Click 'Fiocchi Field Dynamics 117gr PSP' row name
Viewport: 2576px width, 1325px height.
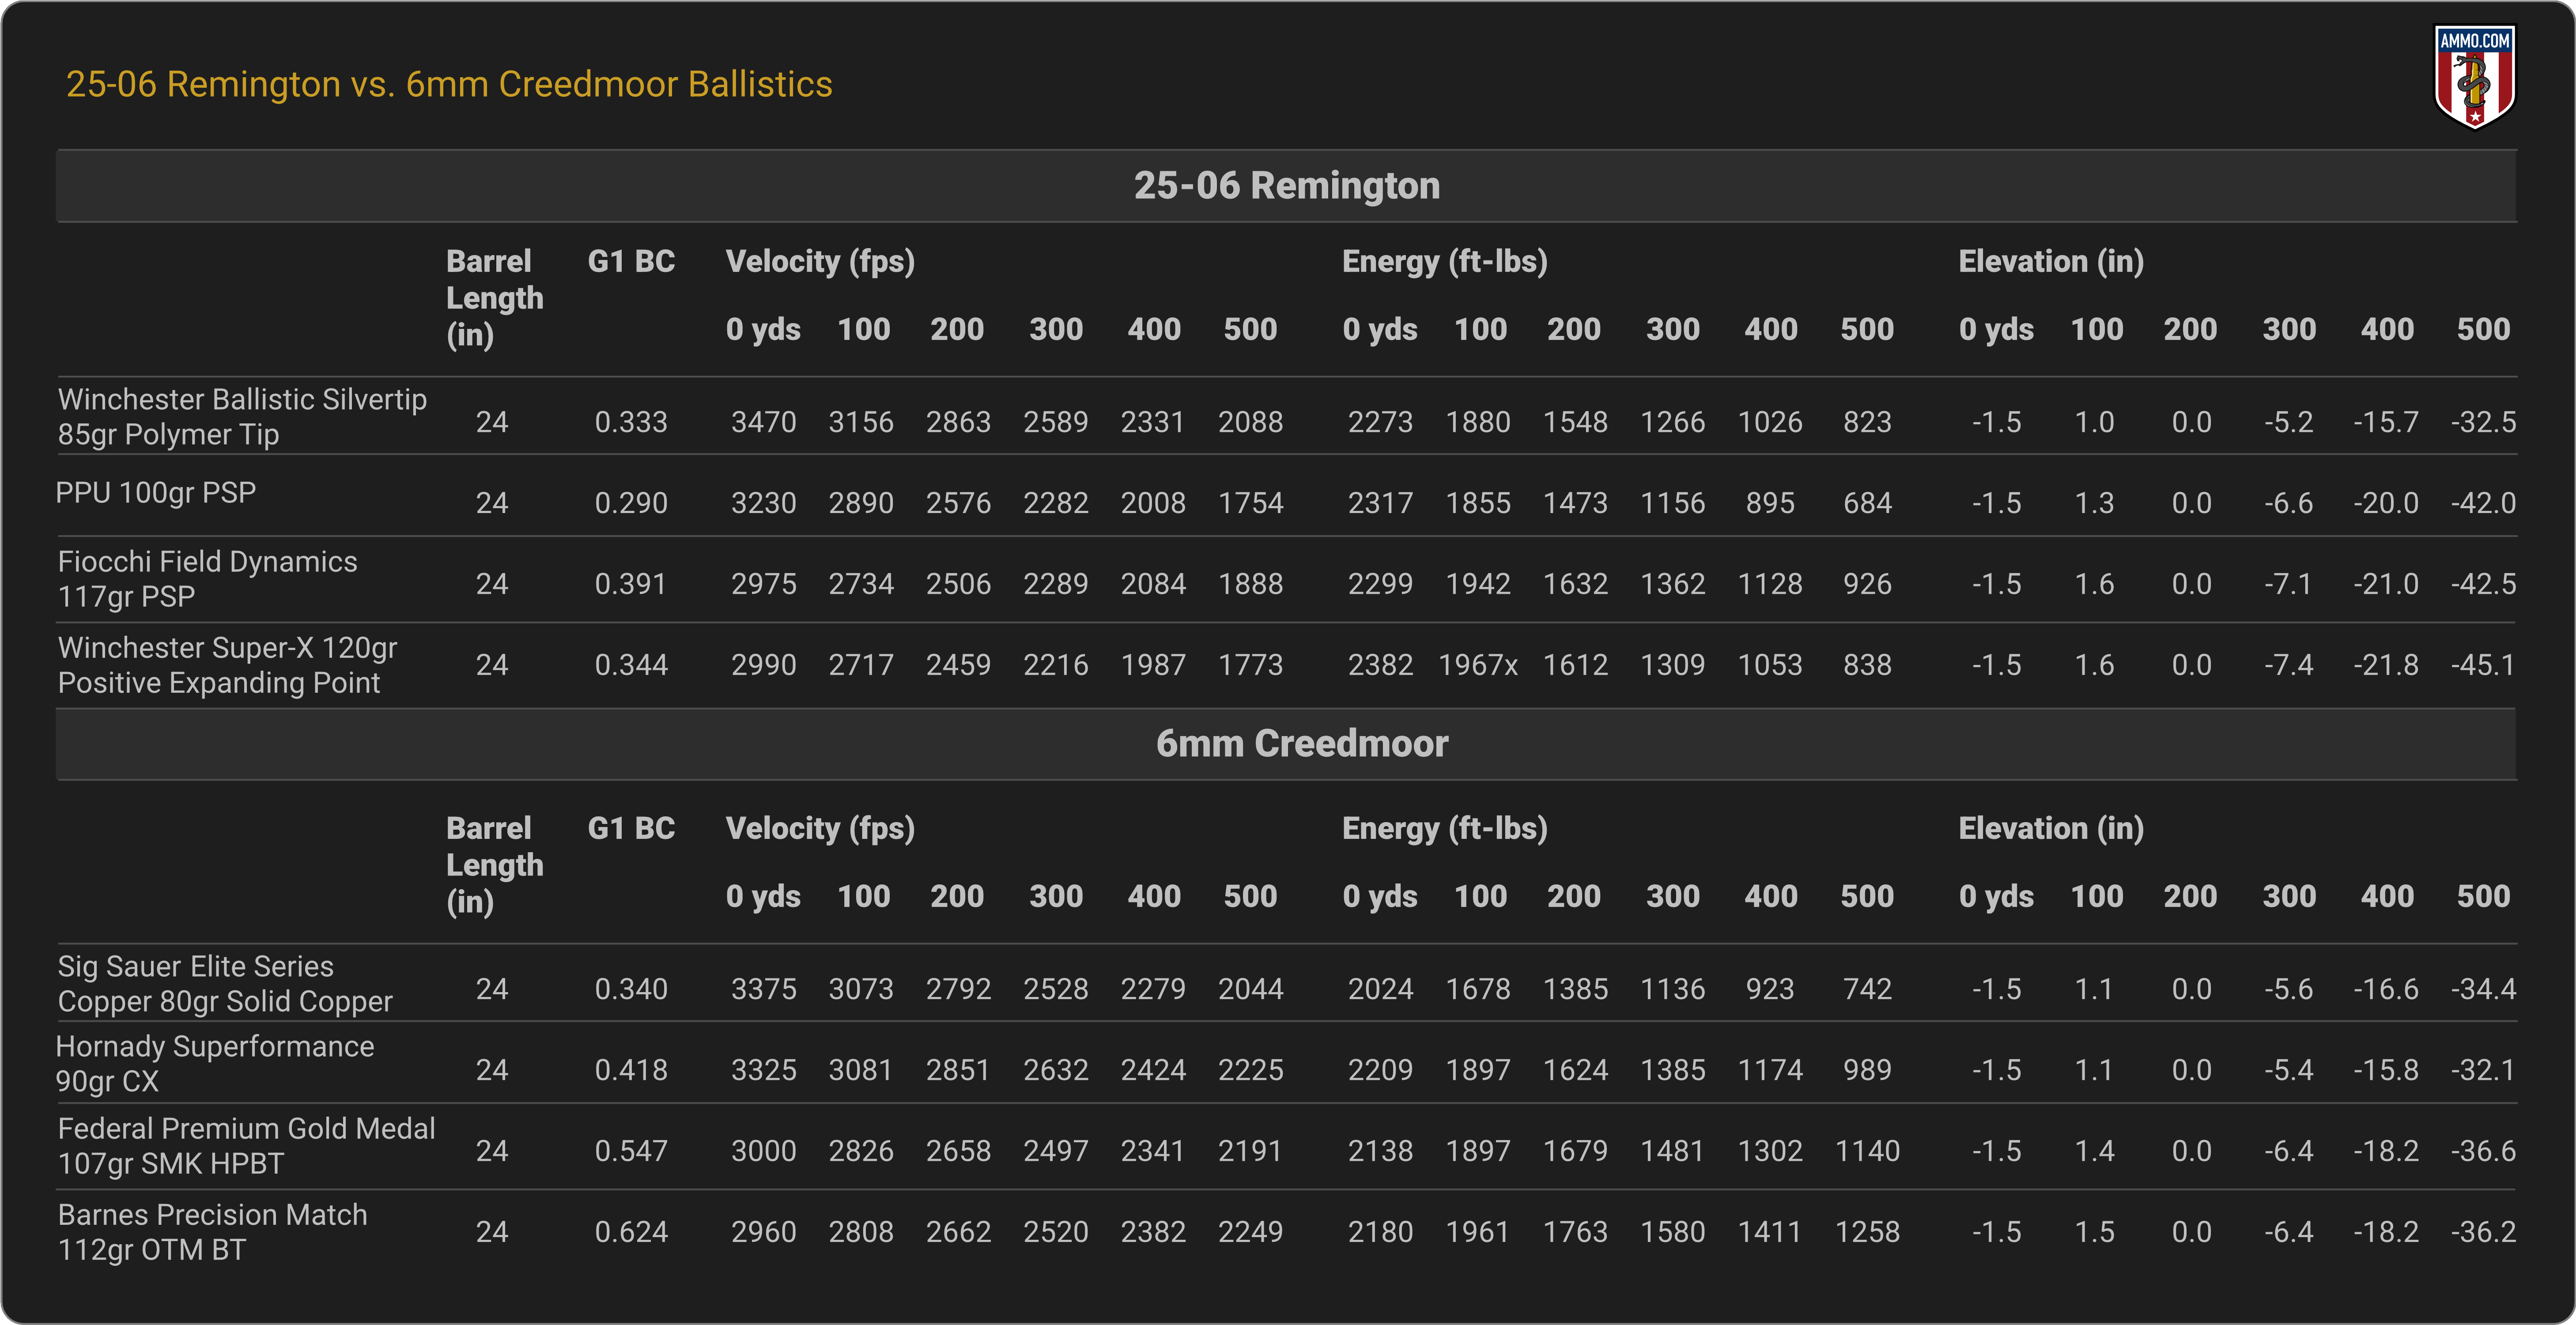[x=207, y=579]
